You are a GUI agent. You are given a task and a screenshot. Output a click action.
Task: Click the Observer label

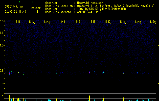(x=51, y=3)
